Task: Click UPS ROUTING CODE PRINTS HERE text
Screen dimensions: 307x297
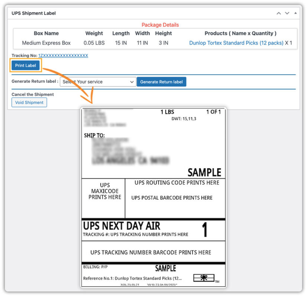Action: pyautogui.click(x=177, y=183)
